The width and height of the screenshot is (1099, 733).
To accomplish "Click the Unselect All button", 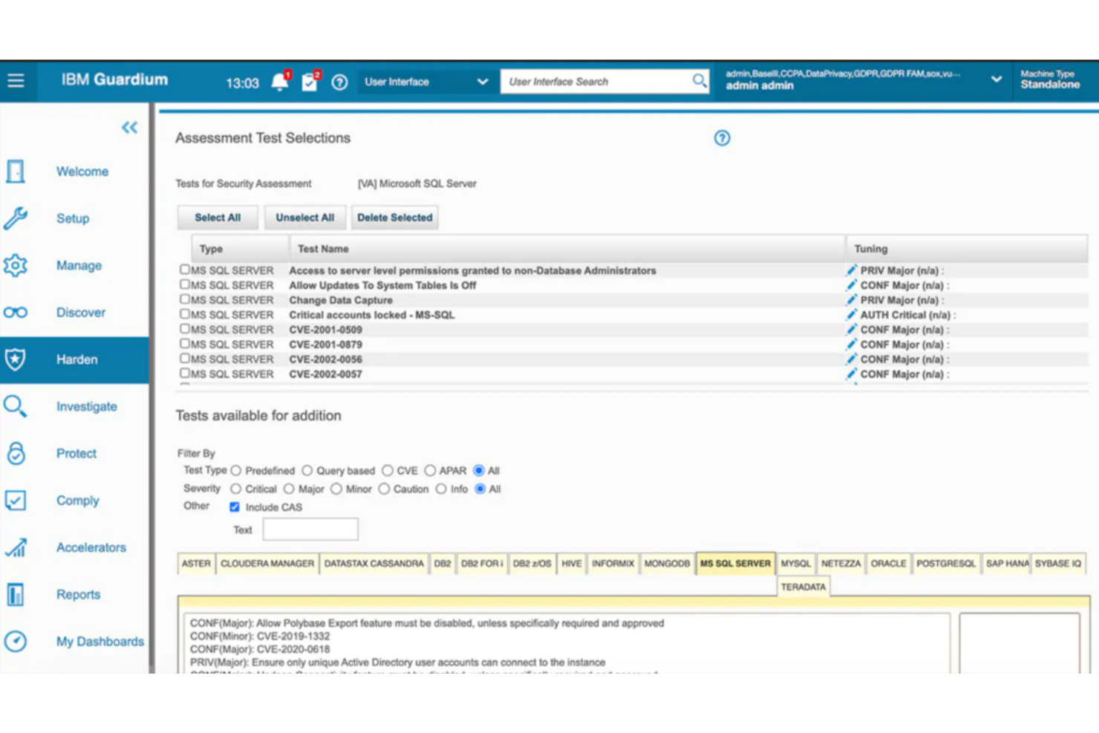I will tap(305, 218).
